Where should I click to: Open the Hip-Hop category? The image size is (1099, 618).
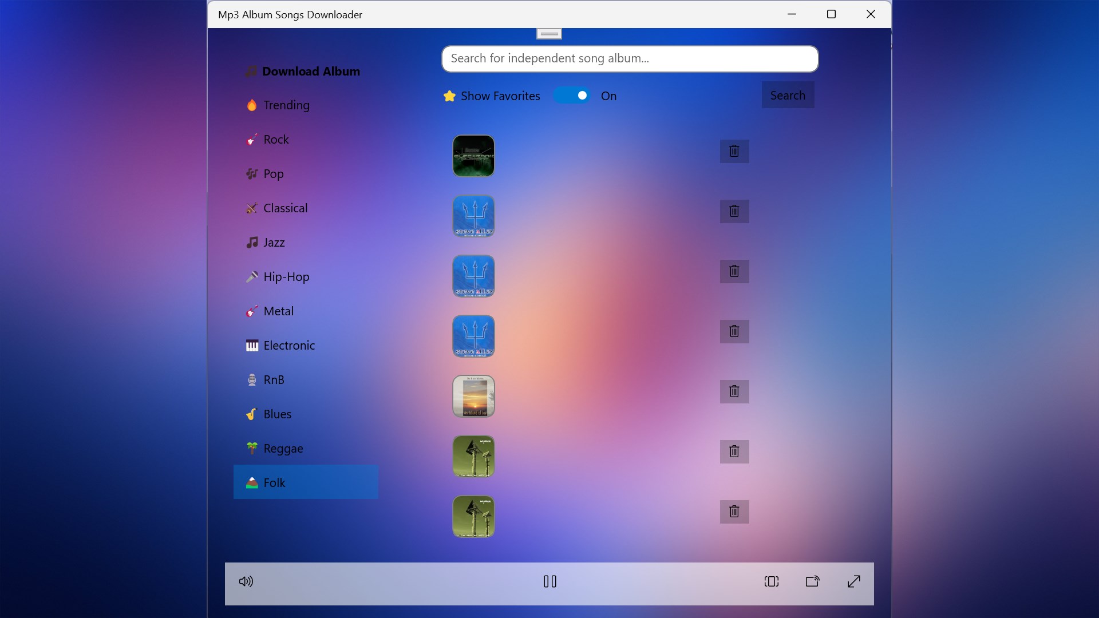click(286, 277)
